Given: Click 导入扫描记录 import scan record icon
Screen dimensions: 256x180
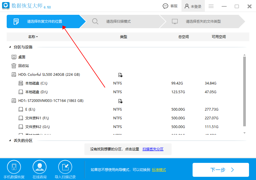Looking at the screenshot, I should click(x=65, y=167).
